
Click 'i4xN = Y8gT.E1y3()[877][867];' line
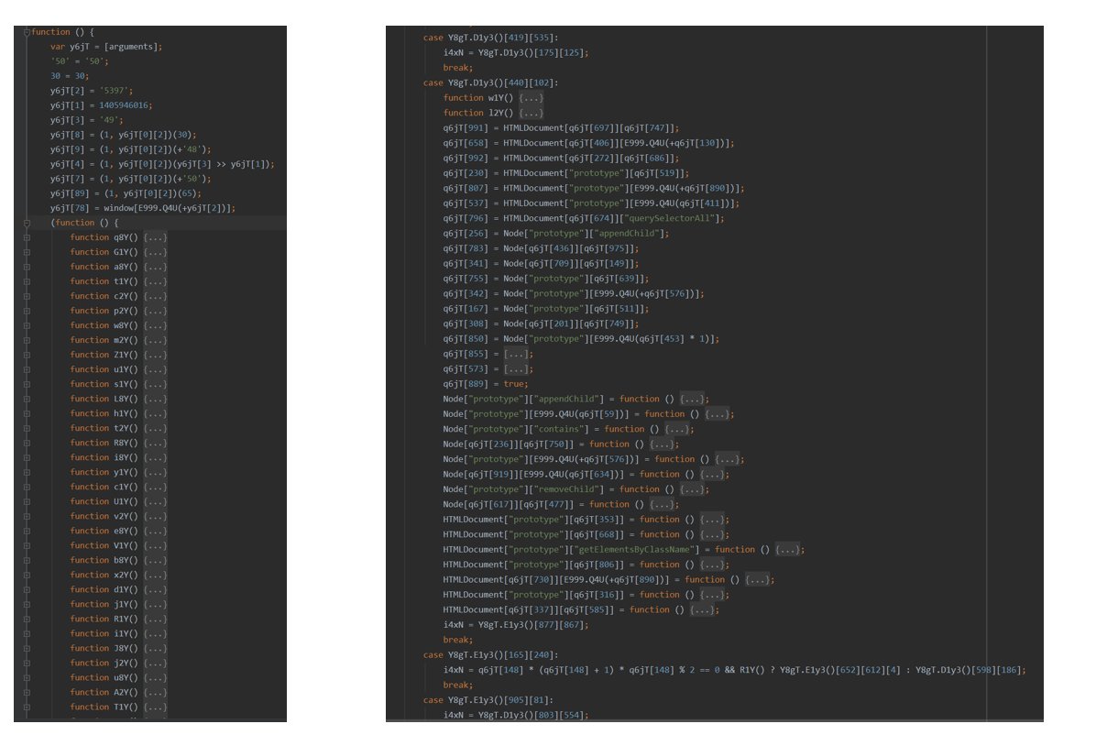click(516, 625)
